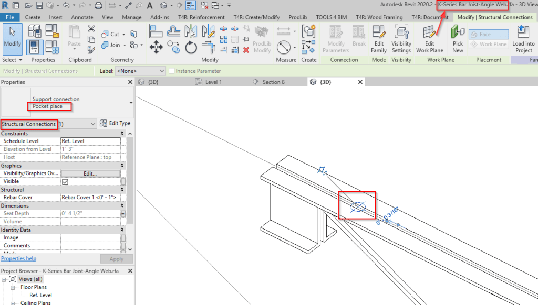538x305 pixels.
Task: Click Edit Work Plane
Action: 430,39
